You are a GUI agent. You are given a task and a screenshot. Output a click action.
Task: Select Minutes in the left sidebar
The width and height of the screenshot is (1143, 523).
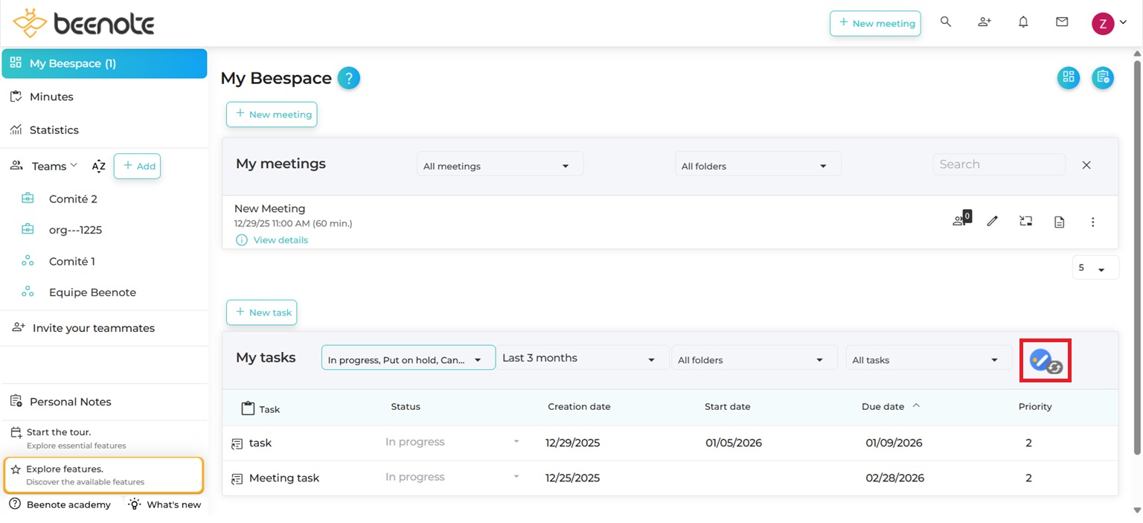click(x=53, y=96)
